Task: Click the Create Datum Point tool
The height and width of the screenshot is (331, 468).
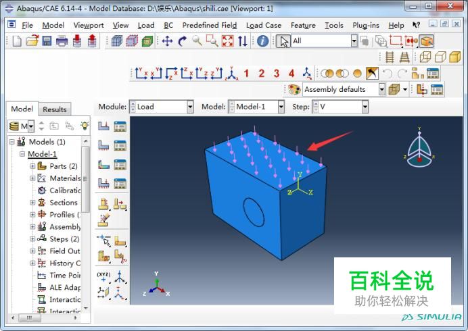Action: (103, 276)
